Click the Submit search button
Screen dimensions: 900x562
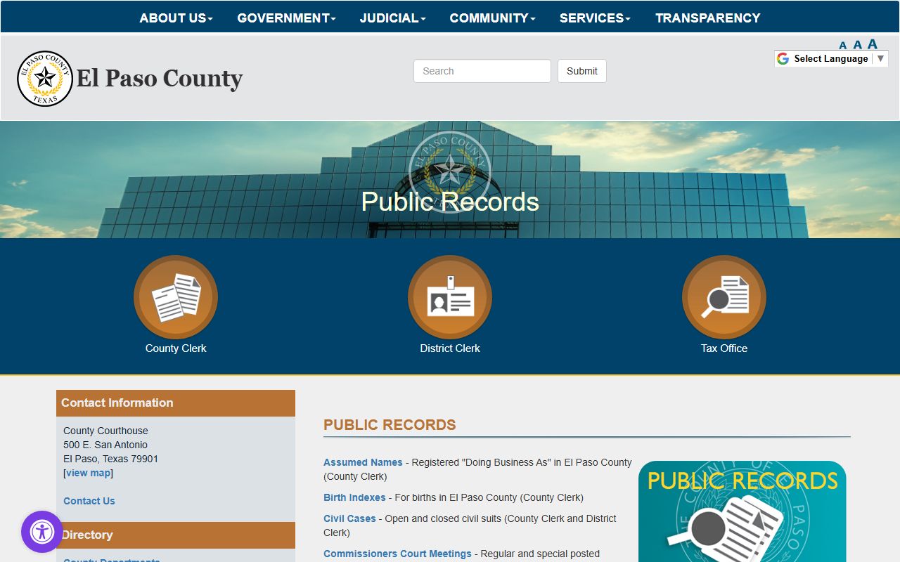tap(582, 71)
